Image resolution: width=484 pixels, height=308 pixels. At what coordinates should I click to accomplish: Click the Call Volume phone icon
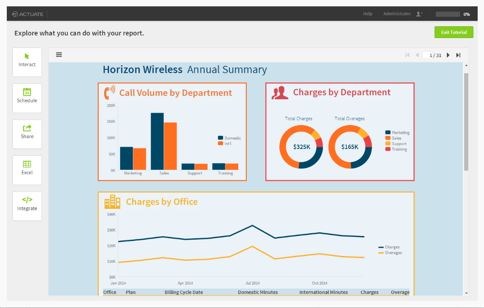pyautogui.click(x=109, y=92)
